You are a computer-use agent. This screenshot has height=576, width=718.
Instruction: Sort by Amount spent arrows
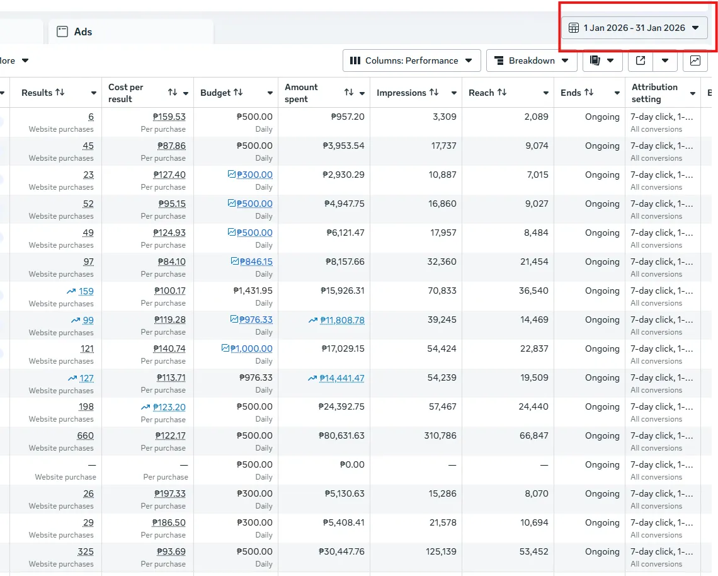tap(349, 93)
